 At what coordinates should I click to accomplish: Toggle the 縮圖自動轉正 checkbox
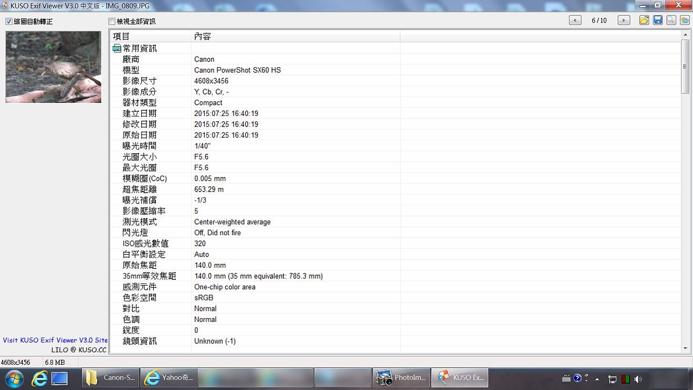point(8,22)
